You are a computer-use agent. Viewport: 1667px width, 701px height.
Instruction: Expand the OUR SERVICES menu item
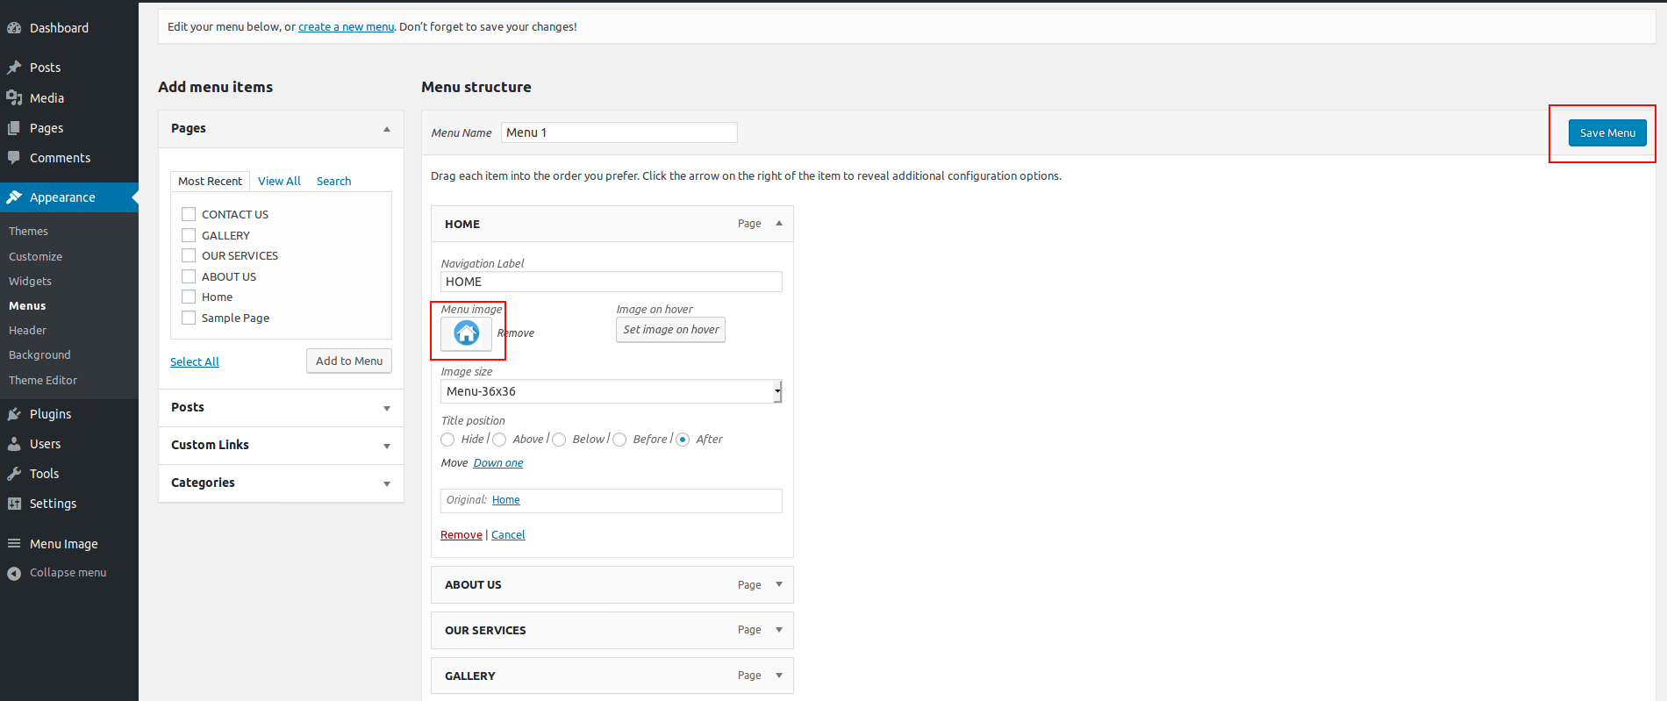point(779,630)
